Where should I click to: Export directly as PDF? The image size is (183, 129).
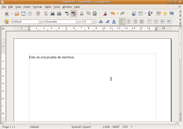(x=46, y=13)
